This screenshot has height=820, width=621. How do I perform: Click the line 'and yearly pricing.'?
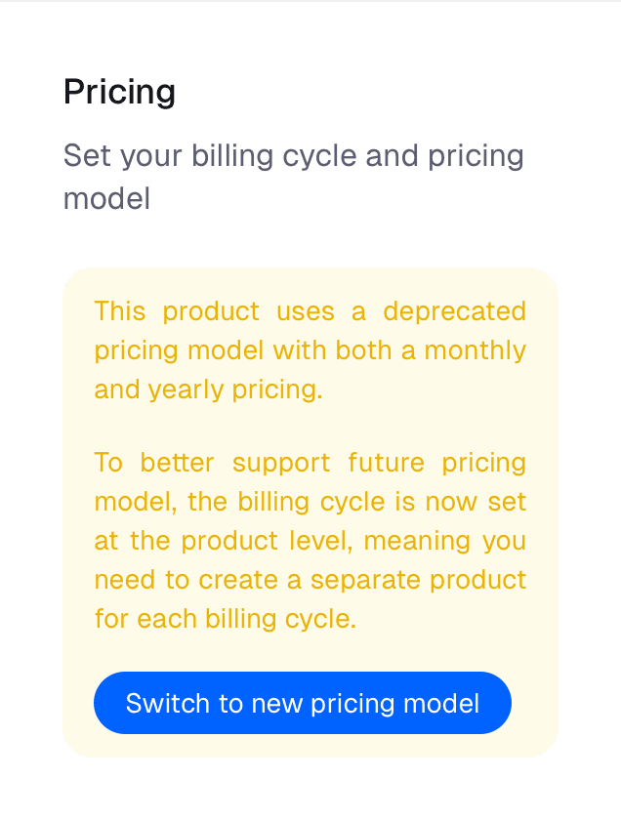point(208,389)
